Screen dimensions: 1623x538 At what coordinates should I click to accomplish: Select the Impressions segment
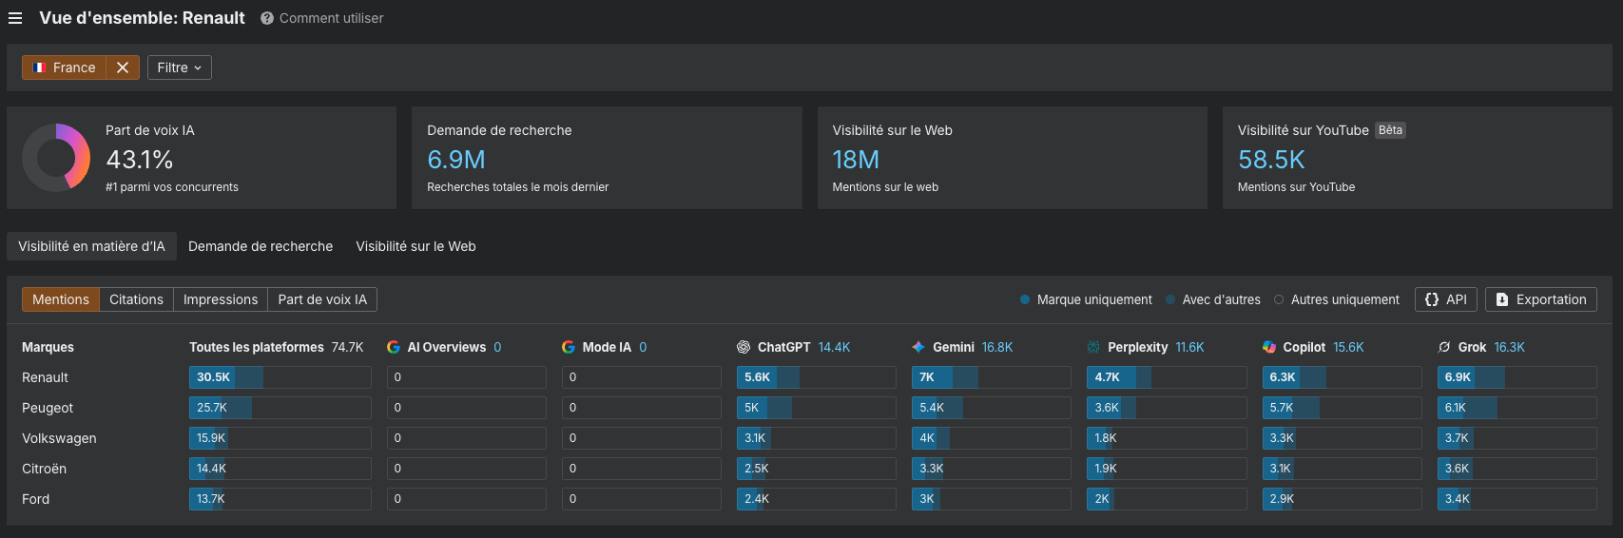221,299
